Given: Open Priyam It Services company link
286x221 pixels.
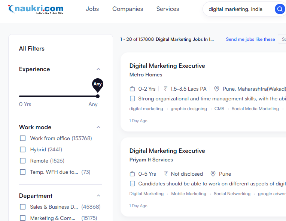Looking at the screenshot, I should point(151,160).
